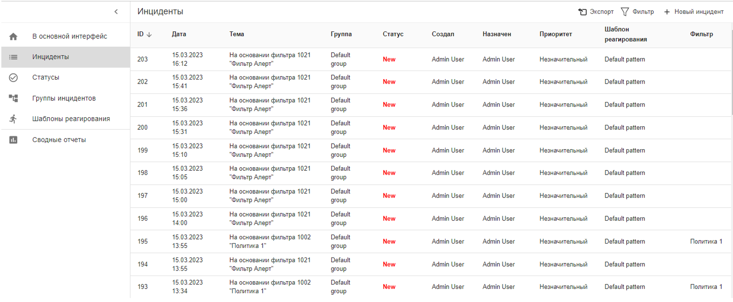Select incident 195 with Политика 1
Image resolution: width=733 pixels, height=302 pixels.
pyautogui.click(x=142, y=241)
